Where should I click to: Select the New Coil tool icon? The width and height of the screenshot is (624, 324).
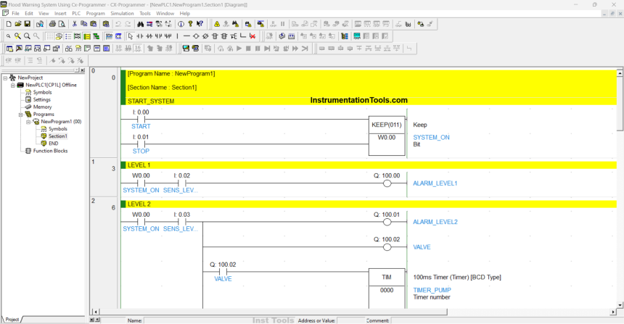tap(196, 36)
